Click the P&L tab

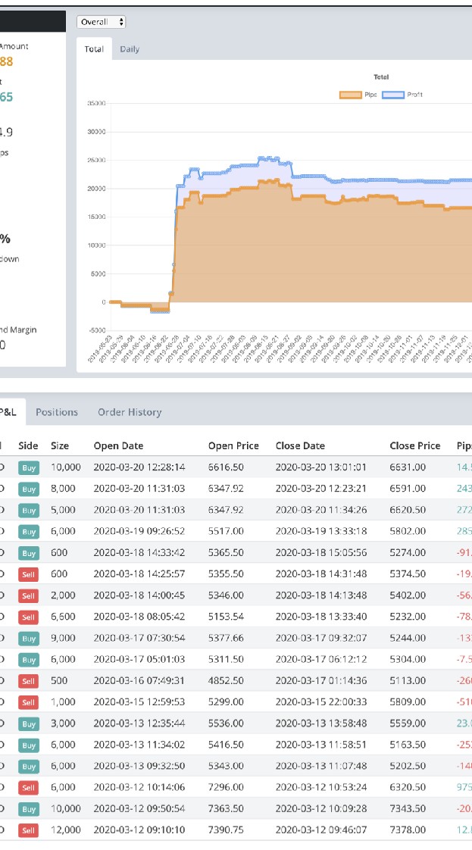point(8,412)
